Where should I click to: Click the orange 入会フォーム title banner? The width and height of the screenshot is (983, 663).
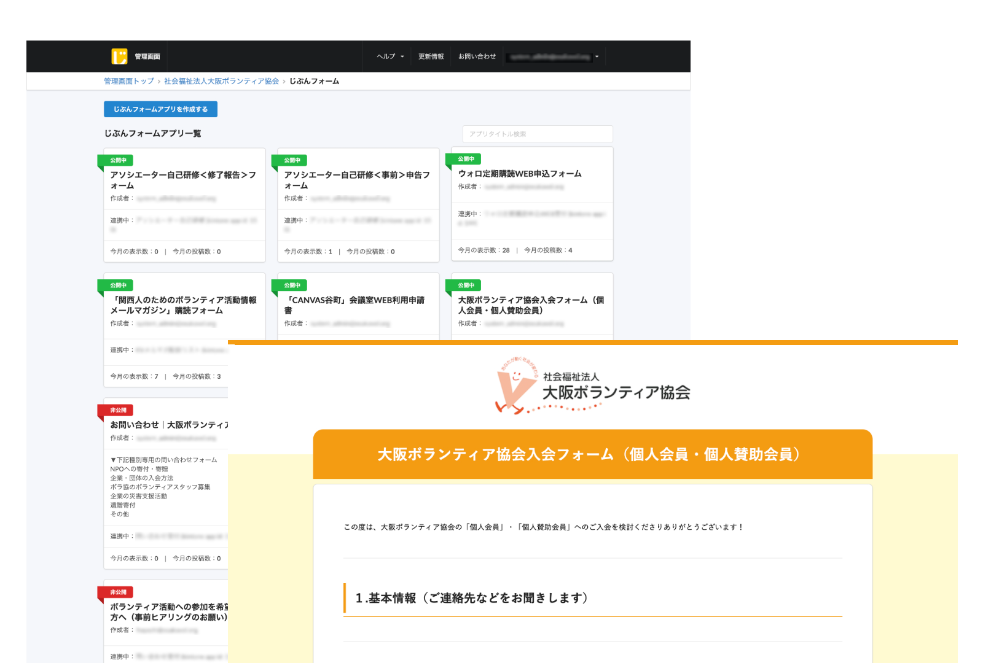coord(592,454)
